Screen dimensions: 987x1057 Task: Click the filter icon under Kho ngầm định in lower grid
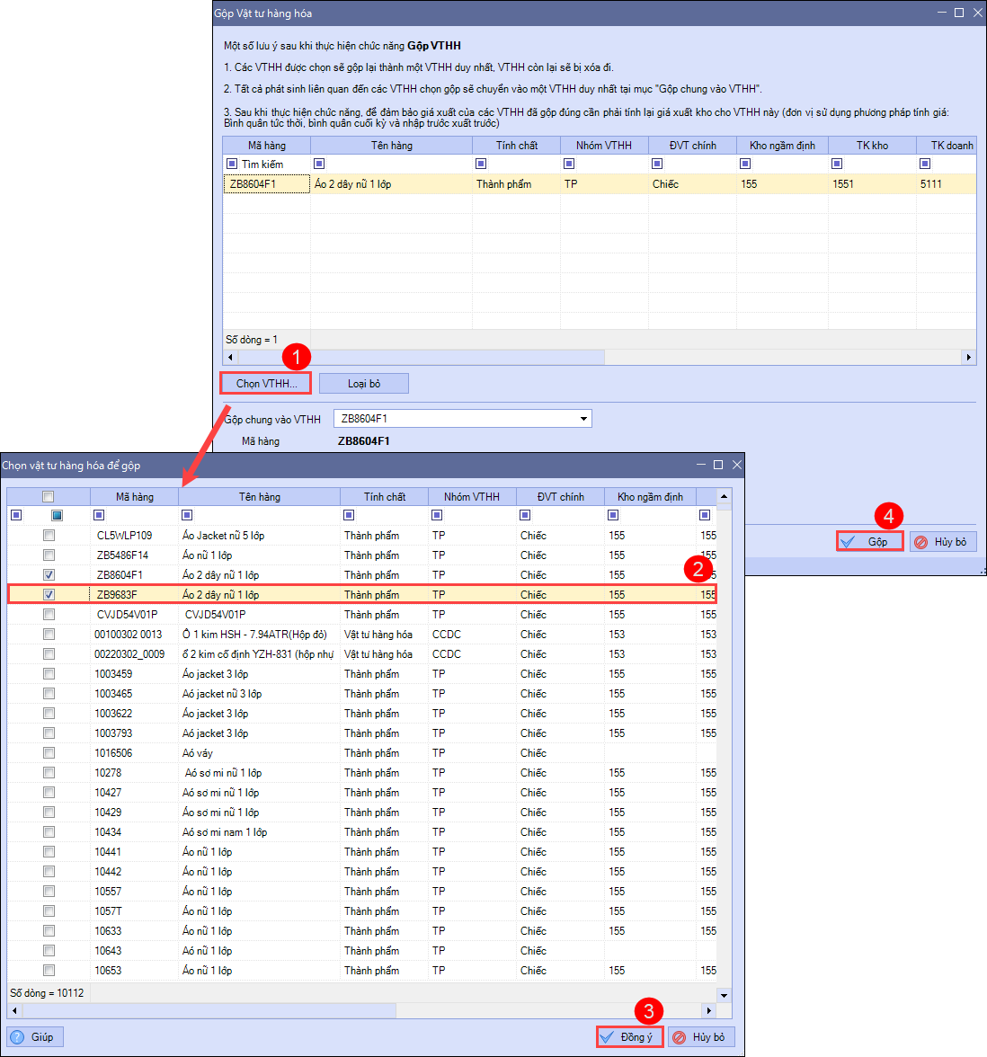tap(613, 515)
